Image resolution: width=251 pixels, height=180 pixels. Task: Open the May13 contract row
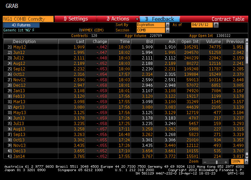pyautogui.click(x=124, y=112)
